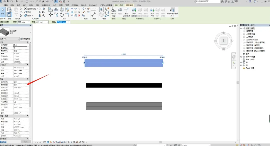Click the Match Type Properties icon
Viewport: 270px width, 146px height.
pos(21,16)
